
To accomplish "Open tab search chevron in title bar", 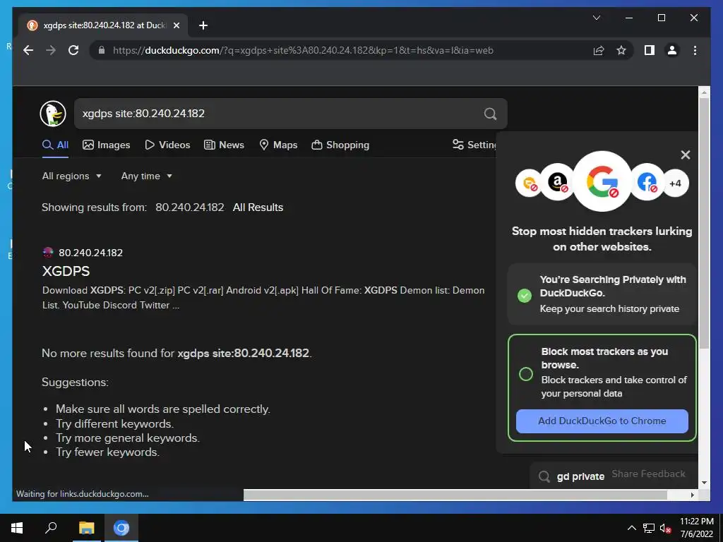I will pos(596,18).
